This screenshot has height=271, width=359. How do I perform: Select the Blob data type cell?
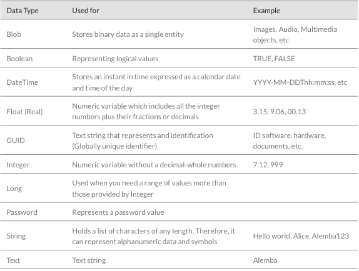pos(14,34)
